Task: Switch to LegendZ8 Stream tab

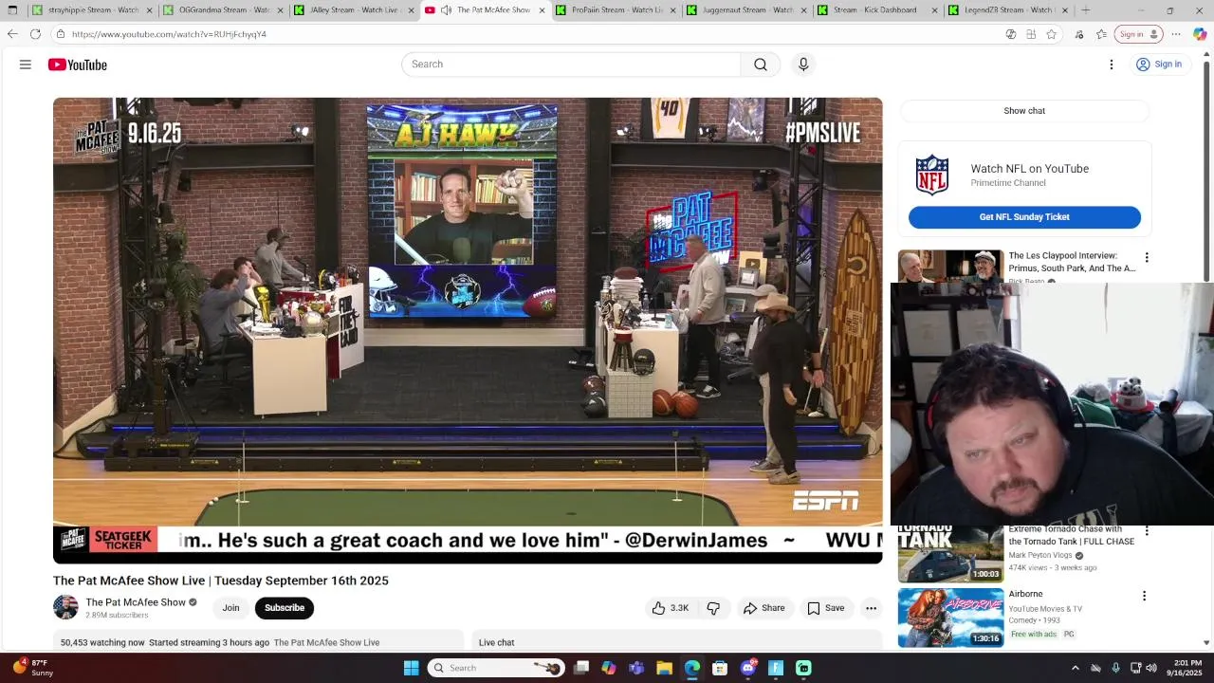Action: [1009, 10]
